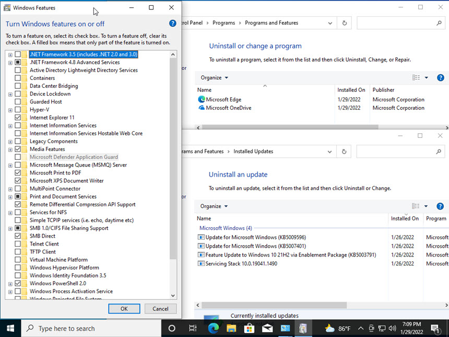Show hidden system tray icons
Viewport: 449px width, 337px height.
pos(361,329)
